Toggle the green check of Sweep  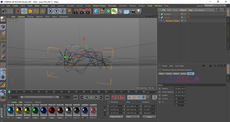pos(186,17)
